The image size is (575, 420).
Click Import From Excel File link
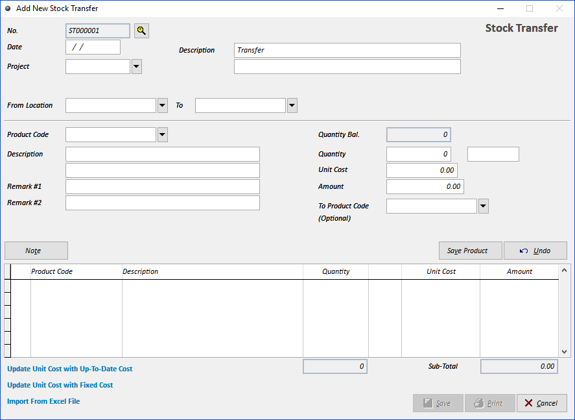43,401
